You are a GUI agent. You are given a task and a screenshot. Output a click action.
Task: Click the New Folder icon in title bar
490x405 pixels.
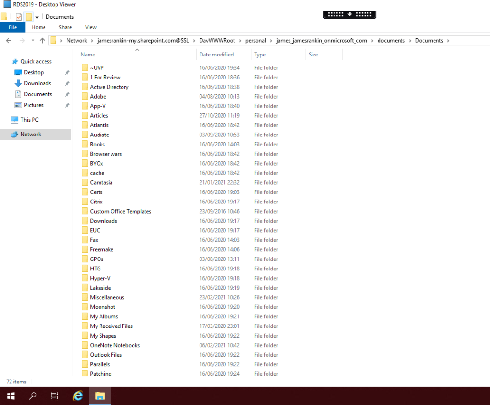[x=29, y=17]
